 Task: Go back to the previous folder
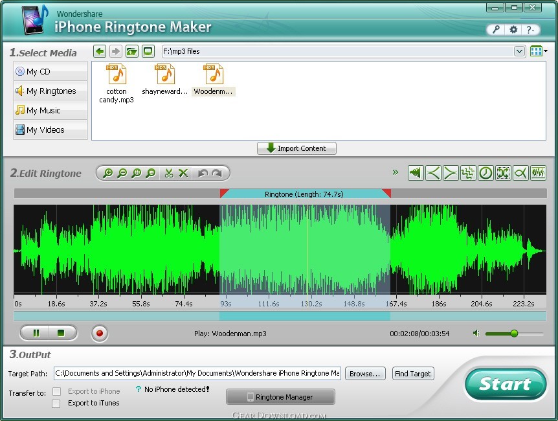coord(100,51)
